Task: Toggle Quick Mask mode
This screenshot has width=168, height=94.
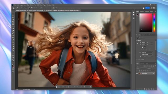Action: pyautogui.click(x=13, y=69)
